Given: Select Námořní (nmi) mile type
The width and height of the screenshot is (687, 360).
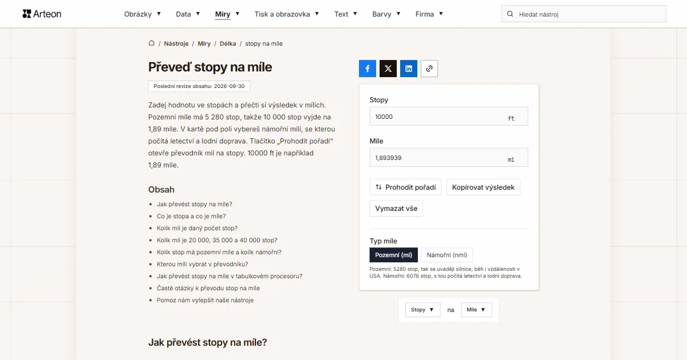Looking at the screenshot, I should pos(447,255).
